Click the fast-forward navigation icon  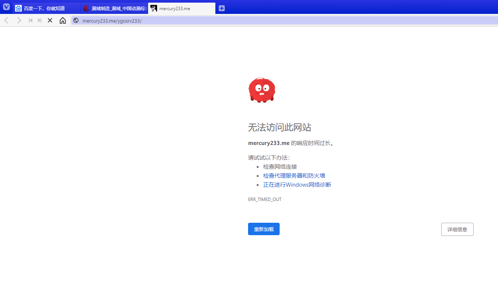click(x=39, y=20)
